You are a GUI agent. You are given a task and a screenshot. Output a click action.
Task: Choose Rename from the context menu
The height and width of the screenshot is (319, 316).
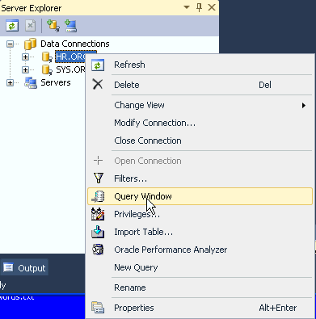(x=200, y=288)
